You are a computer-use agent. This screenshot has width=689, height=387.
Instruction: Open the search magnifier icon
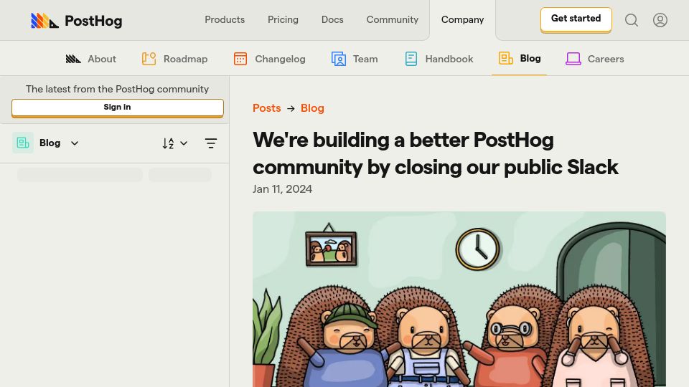pos(632,20)
